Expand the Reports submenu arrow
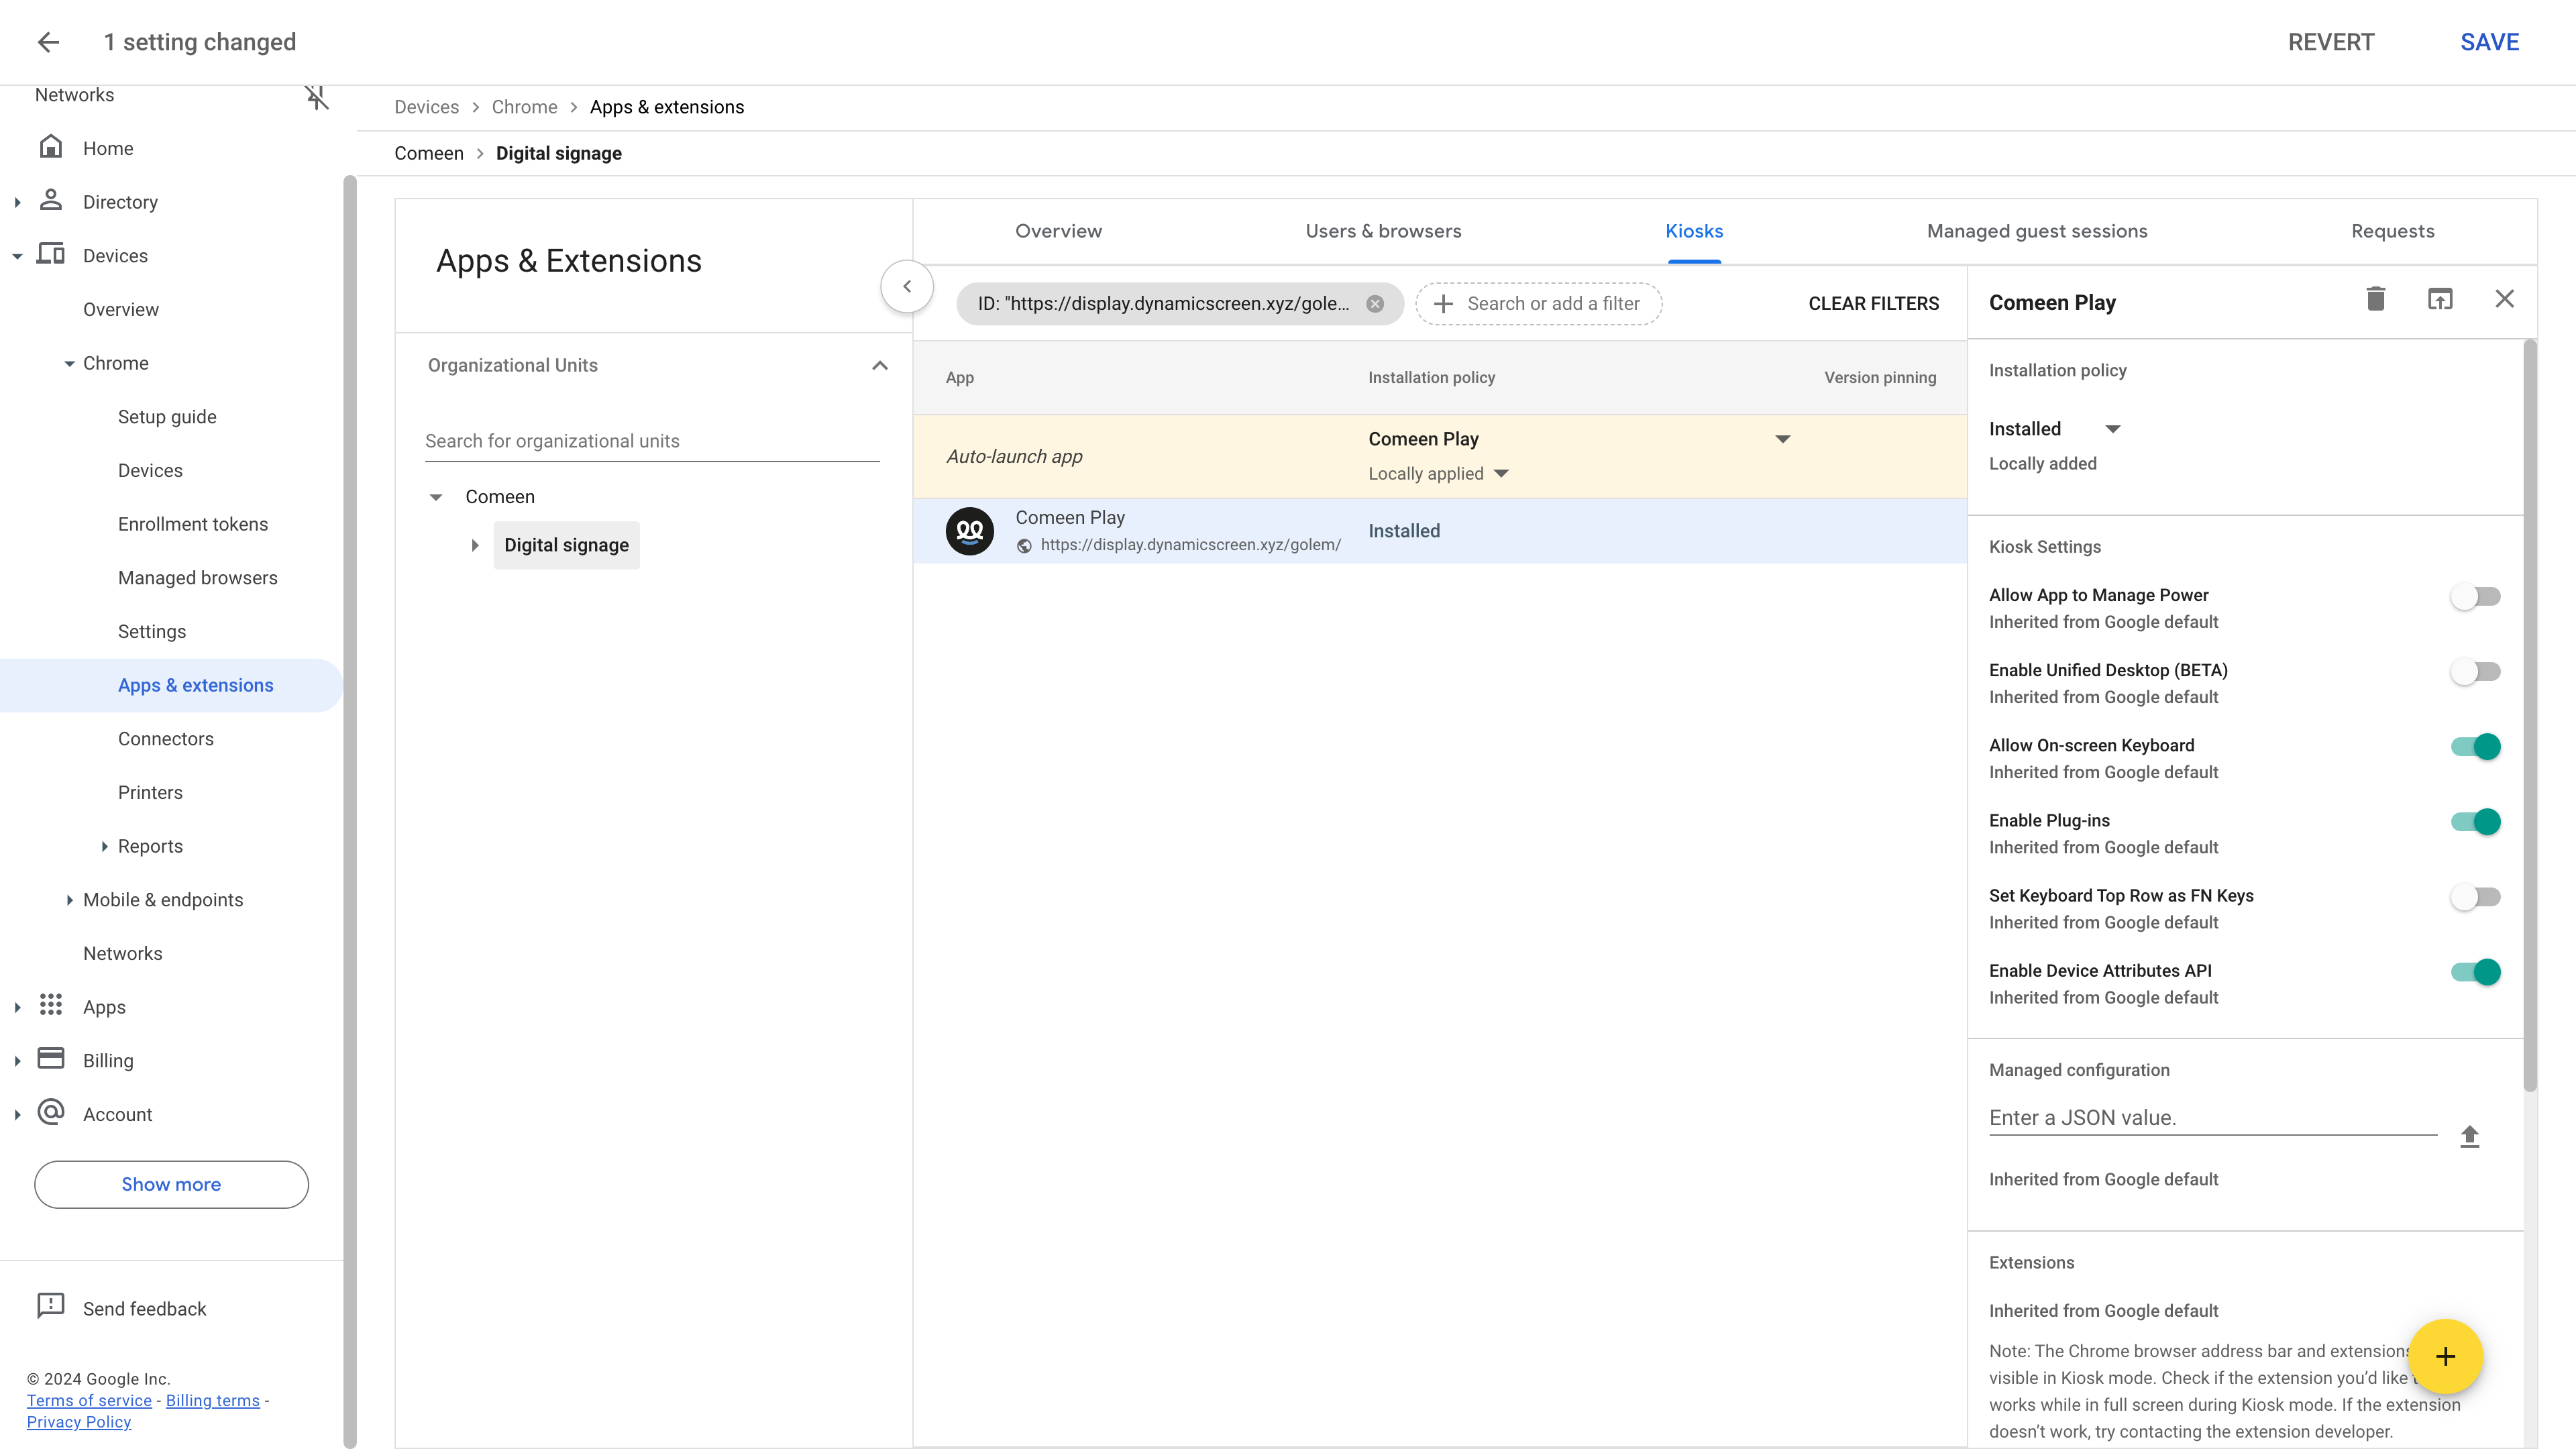Image resolution: width=2576 pixels, height=1449 pixels. (x=104, y=846)
